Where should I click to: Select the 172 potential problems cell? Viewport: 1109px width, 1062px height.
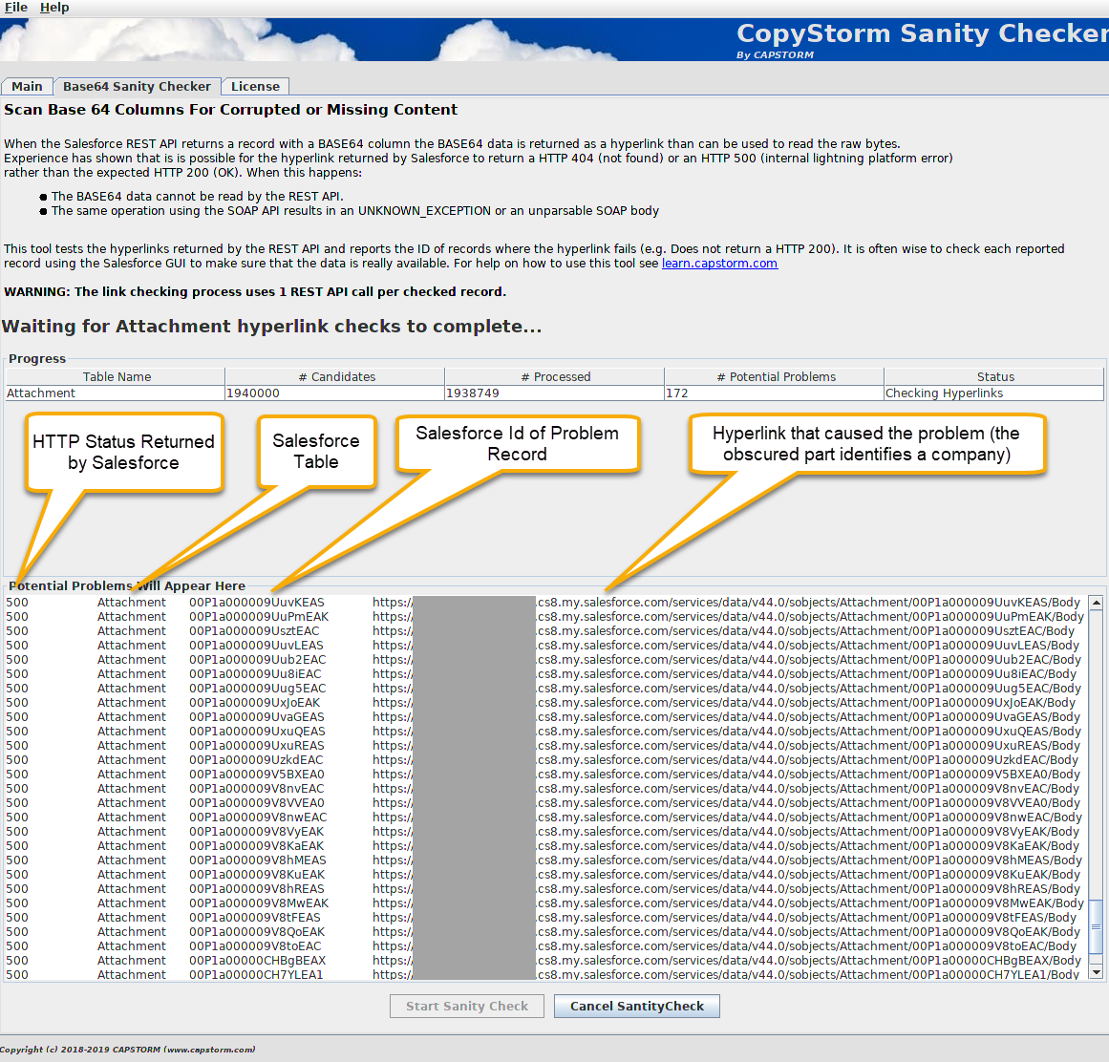pos(775,393)
